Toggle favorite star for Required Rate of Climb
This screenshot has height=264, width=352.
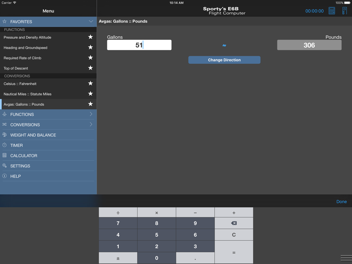(x=90, y=58)
